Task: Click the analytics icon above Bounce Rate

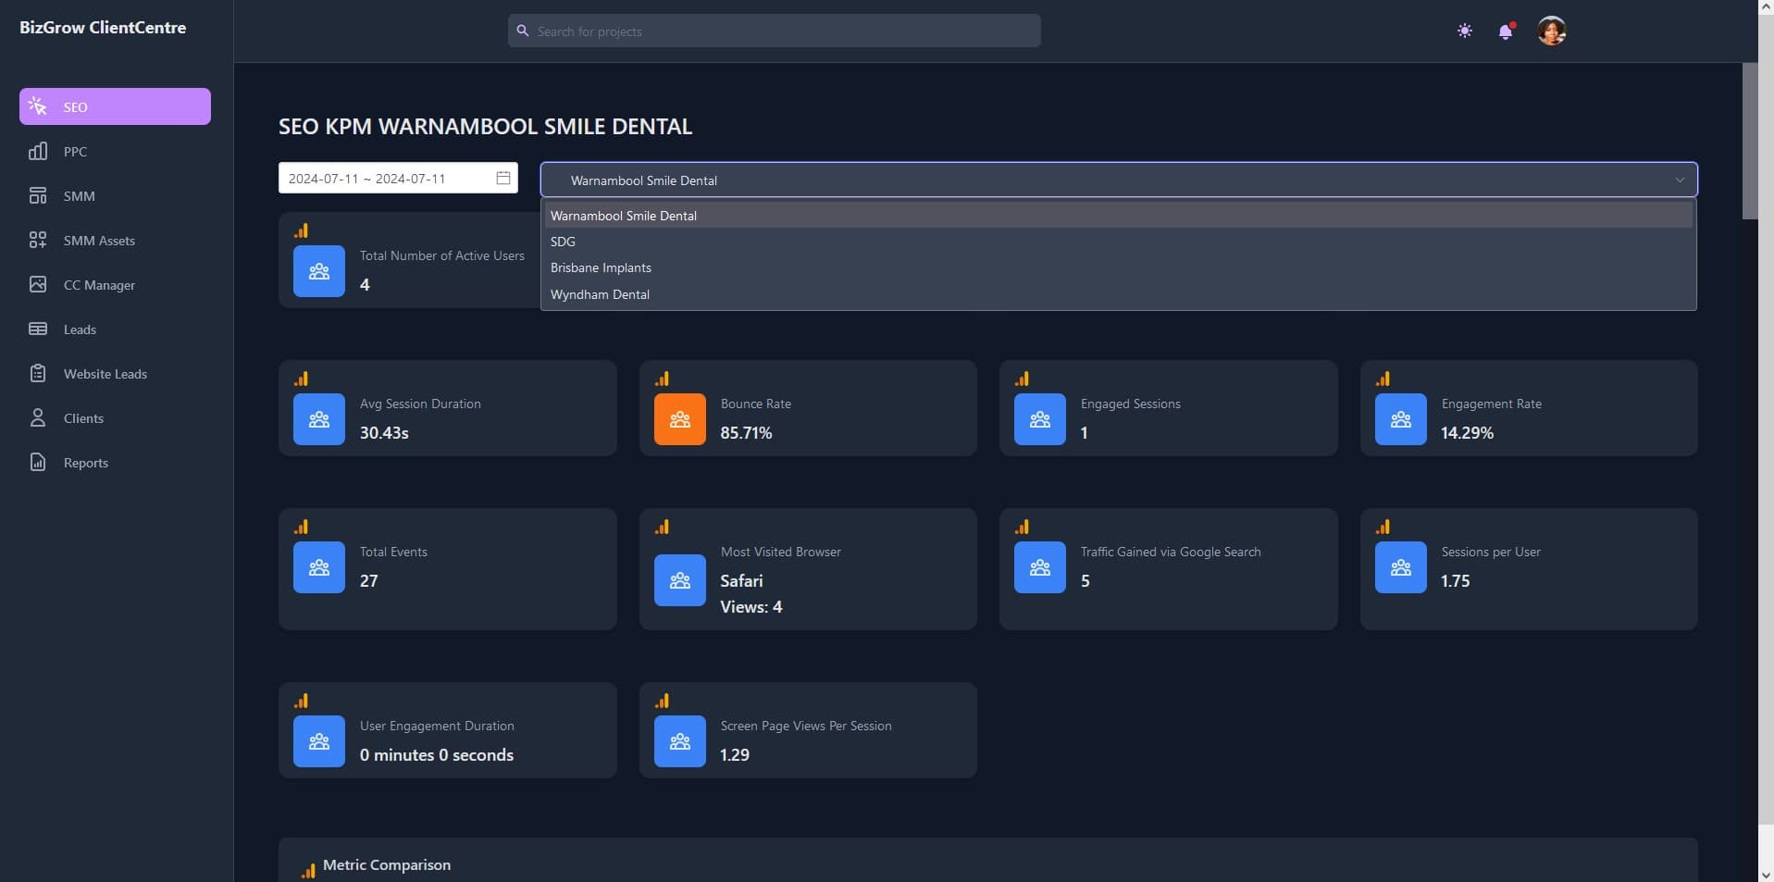Action: (662, 379)
